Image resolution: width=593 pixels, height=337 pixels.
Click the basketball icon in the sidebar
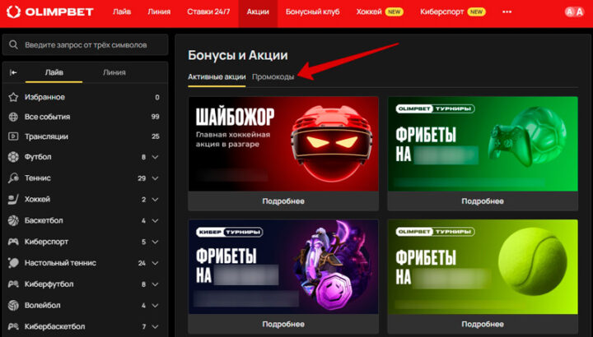coord(13,220)
